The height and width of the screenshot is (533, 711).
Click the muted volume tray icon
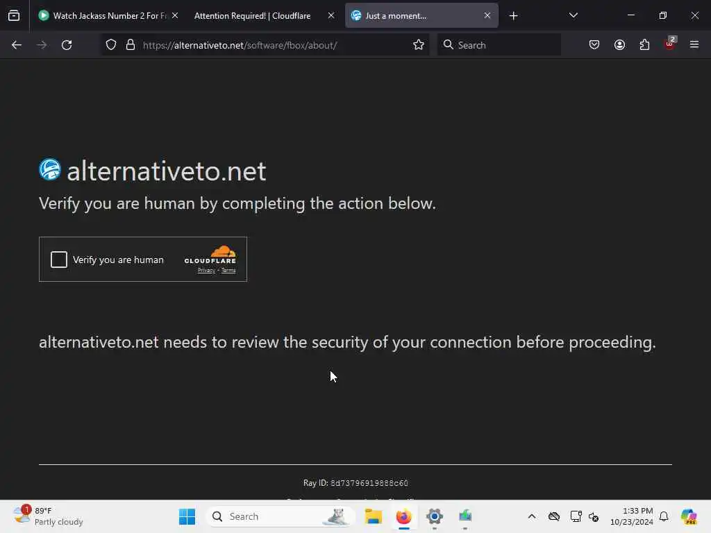pyautogui.click(x=594, y=516)
